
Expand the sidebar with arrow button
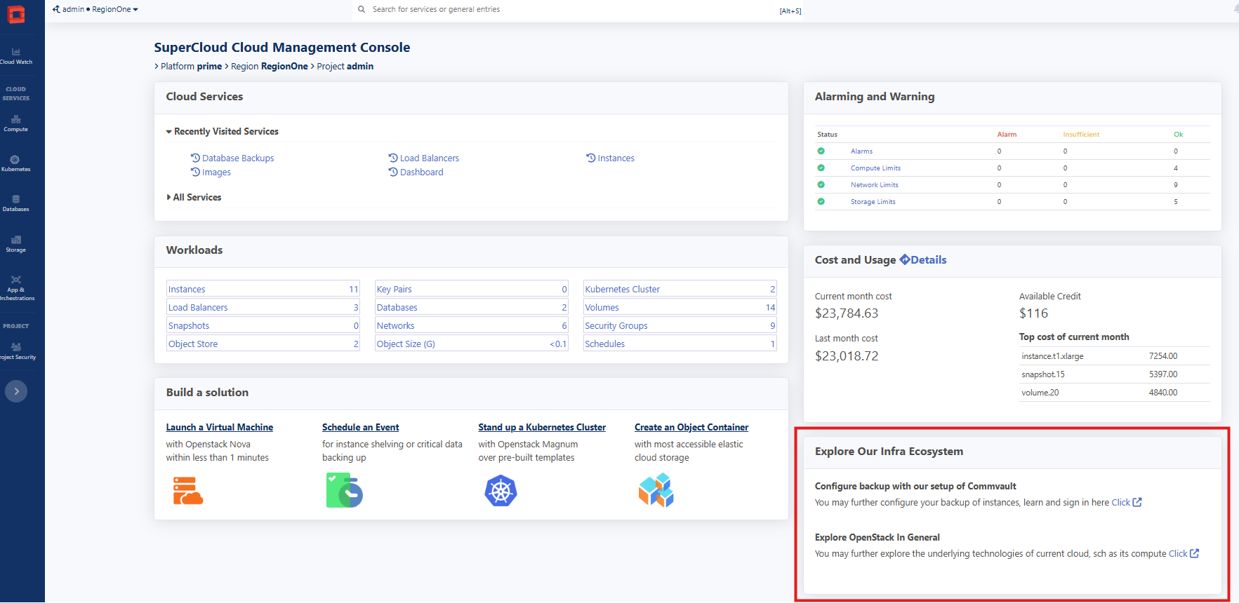[x=16, y=391]
